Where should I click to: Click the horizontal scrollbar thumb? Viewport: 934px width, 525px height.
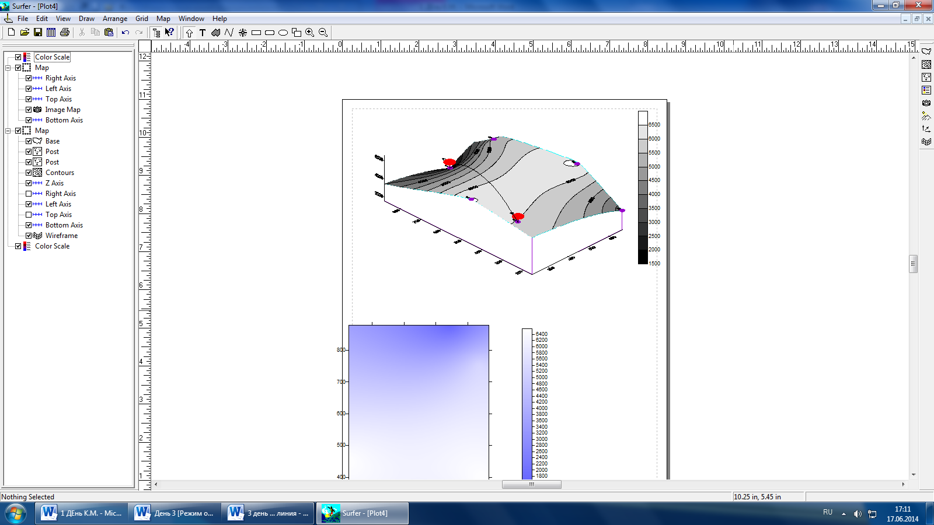click(x=531, y=484)
